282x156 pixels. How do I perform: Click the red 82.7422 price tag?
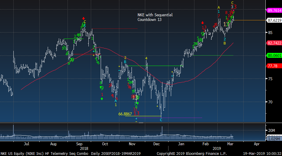274,43
